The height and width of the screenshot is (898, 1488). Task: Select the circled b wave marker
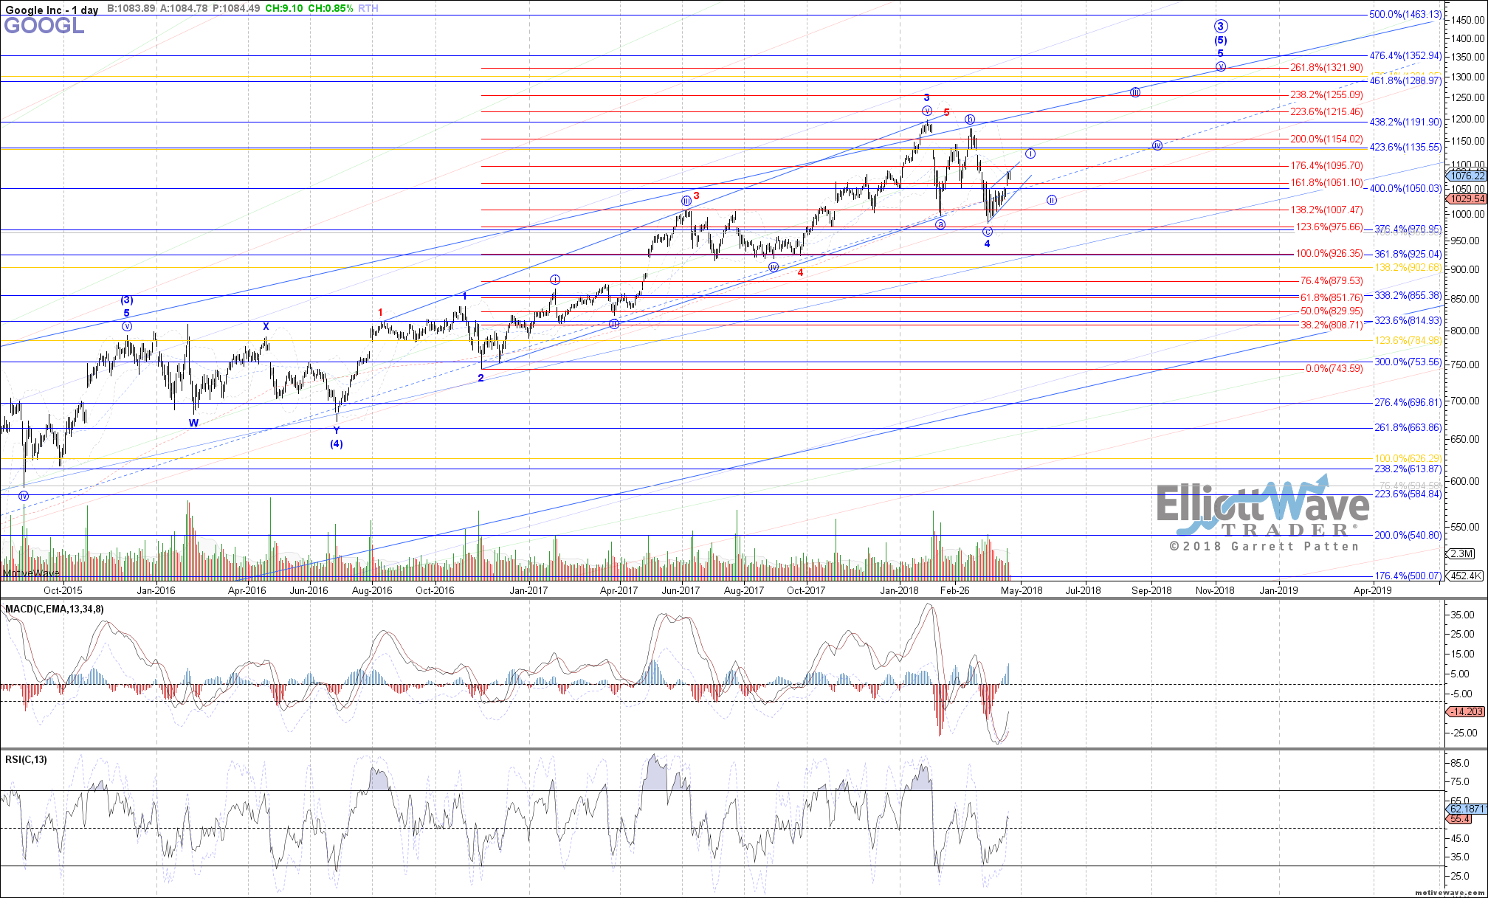pyautogui.click(x=970, y=119)
